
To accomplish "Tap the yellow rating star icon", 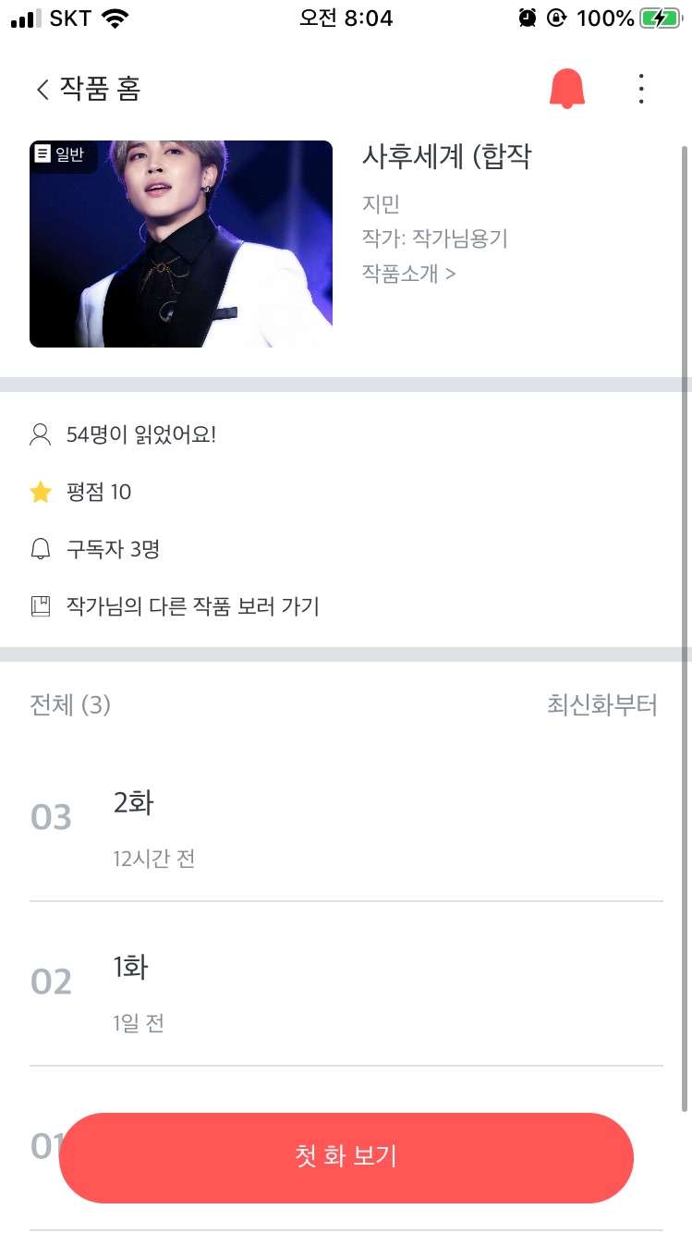I will [41, 493].
